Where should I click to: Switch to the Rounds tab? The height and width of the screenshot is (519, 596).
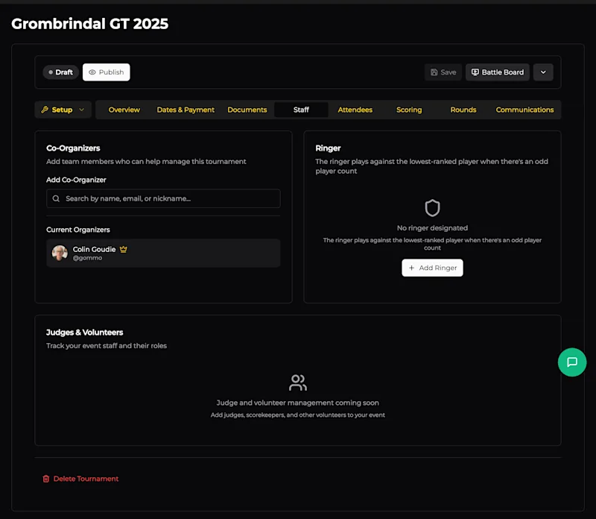(463, 110)
